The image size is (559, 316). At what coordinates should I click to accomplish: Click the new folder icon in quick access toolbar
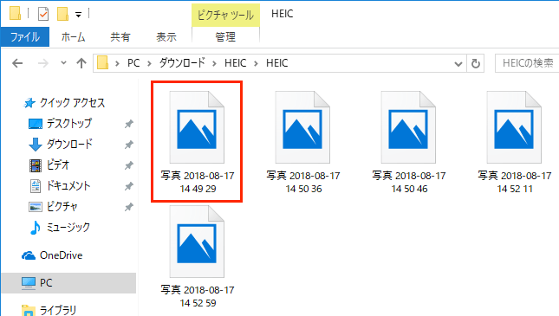62,14
